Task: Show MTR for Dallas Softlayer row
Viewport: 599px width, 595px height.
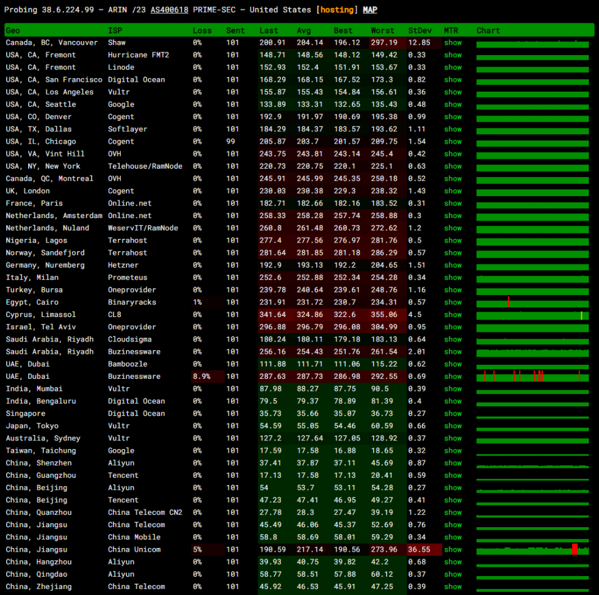Action: coord(452,129)
